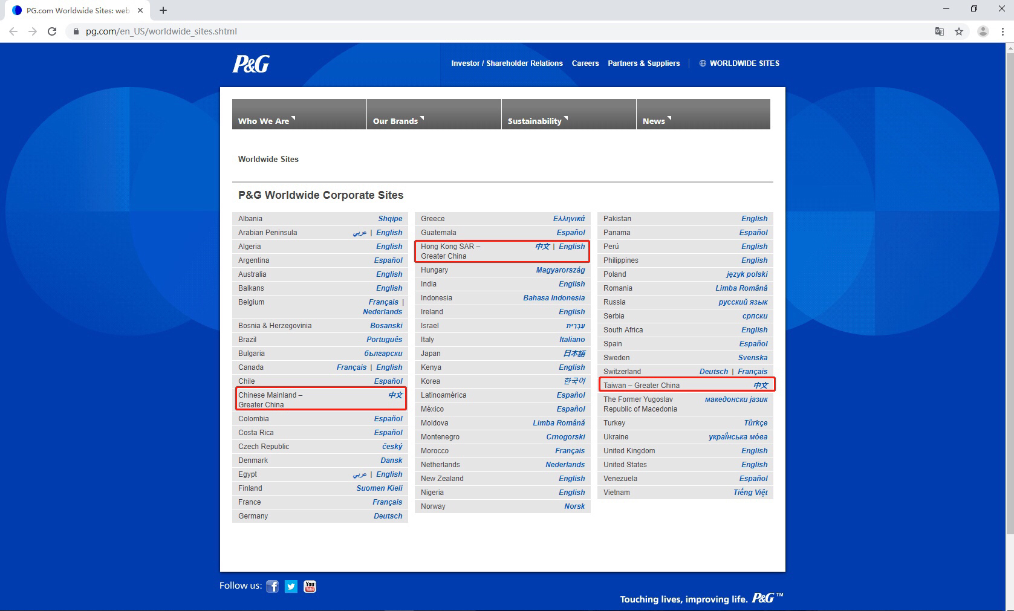Open Denmark's Dansk link
The width and height of the screenshot is (1014, 611).
[391, 461]
